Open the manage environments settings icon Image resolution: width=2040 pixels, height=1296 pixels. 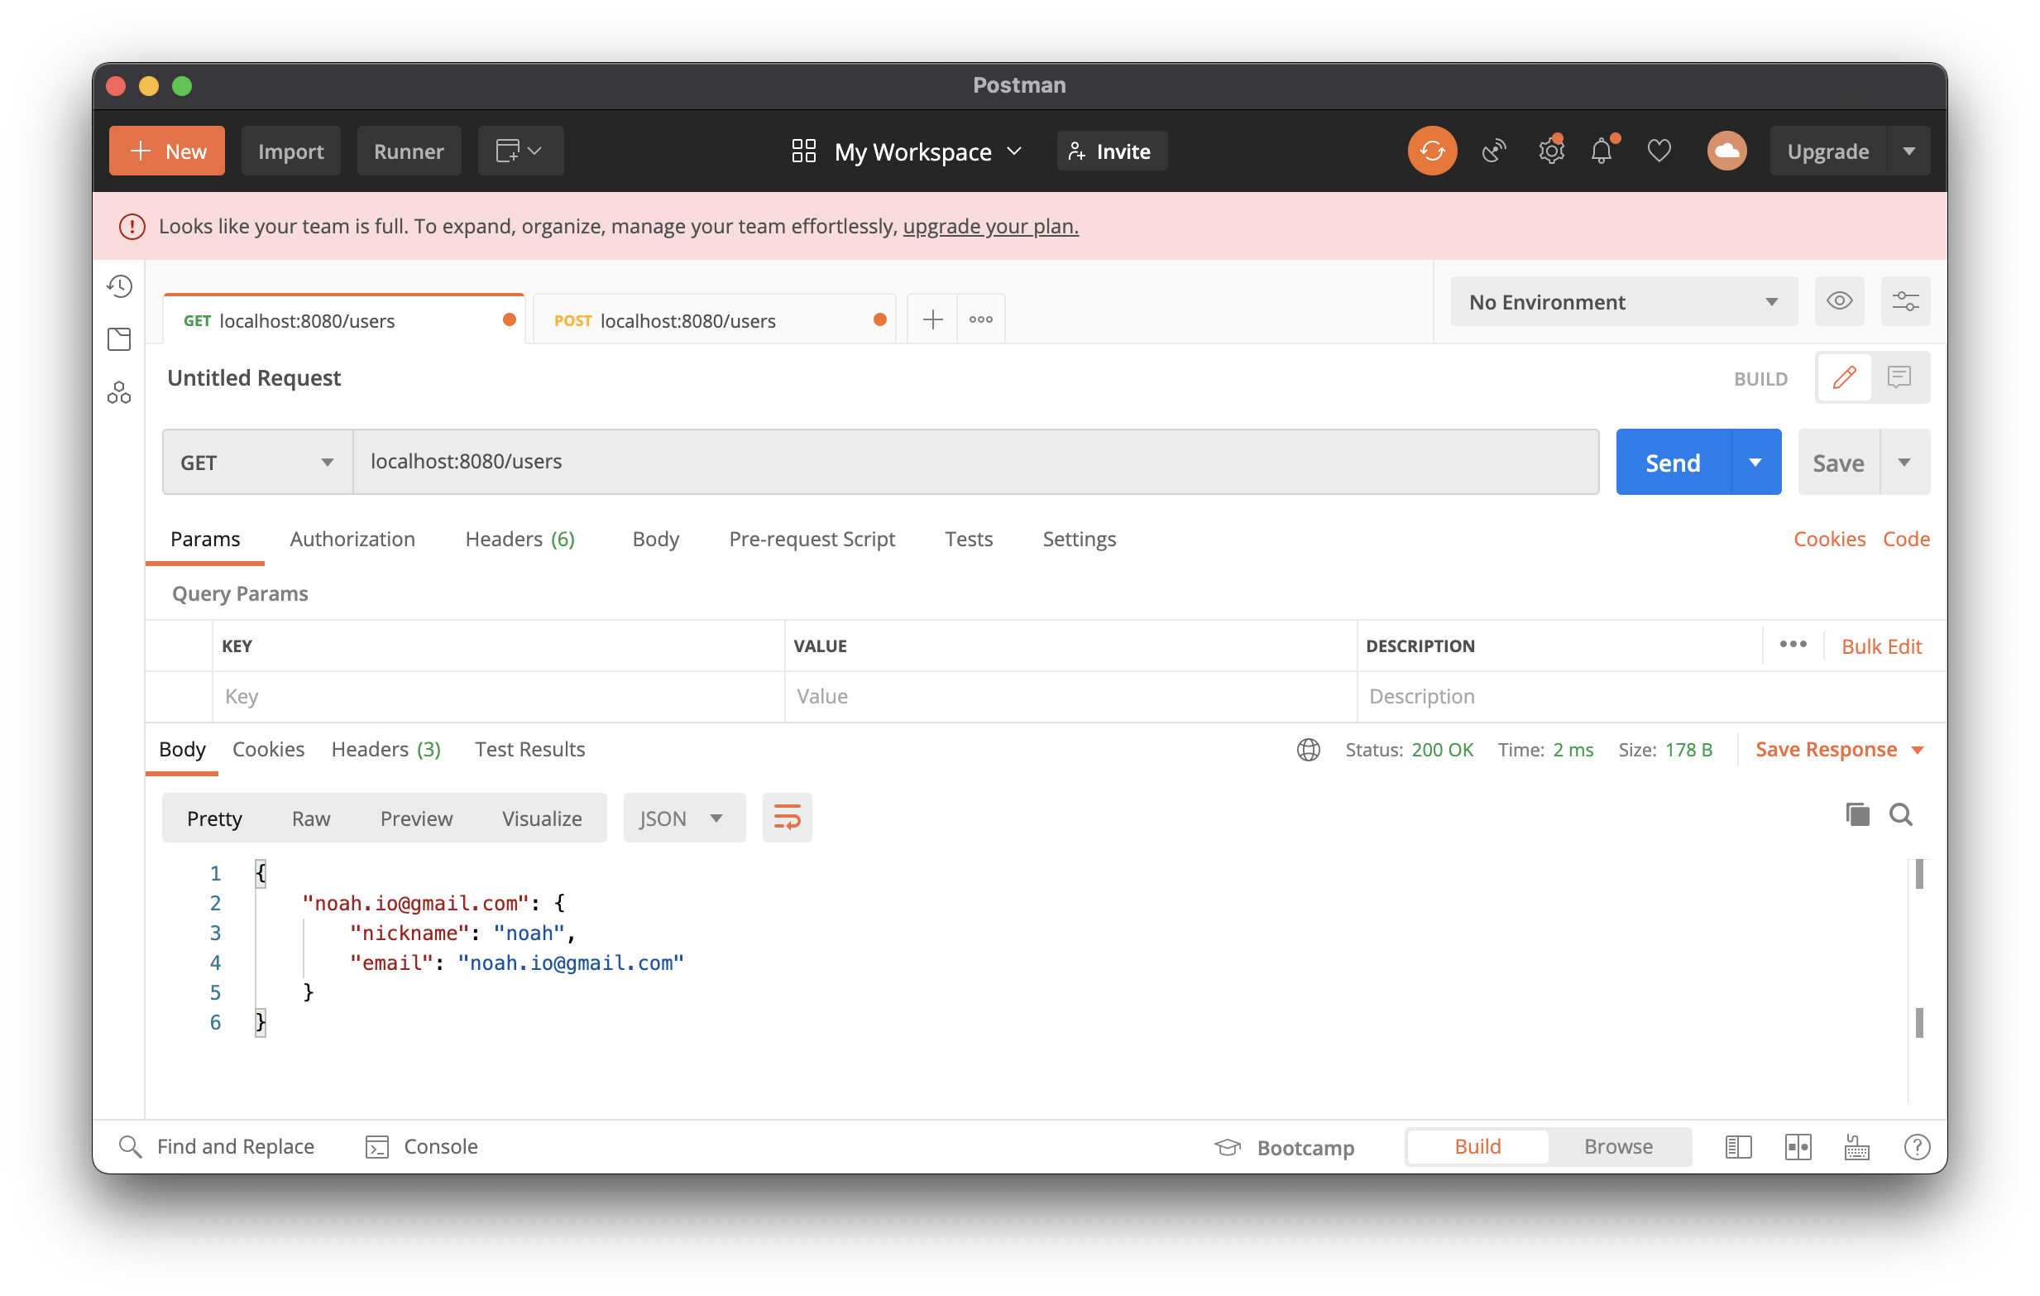click(x=1905, y=301)
